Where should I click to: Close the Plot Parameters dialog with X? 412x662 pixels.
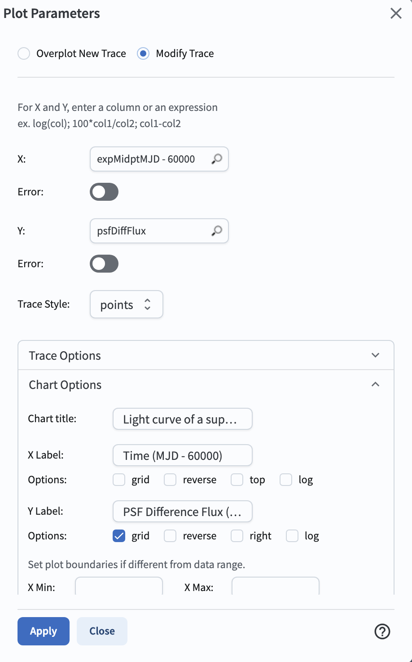click(x=396, y=13)
